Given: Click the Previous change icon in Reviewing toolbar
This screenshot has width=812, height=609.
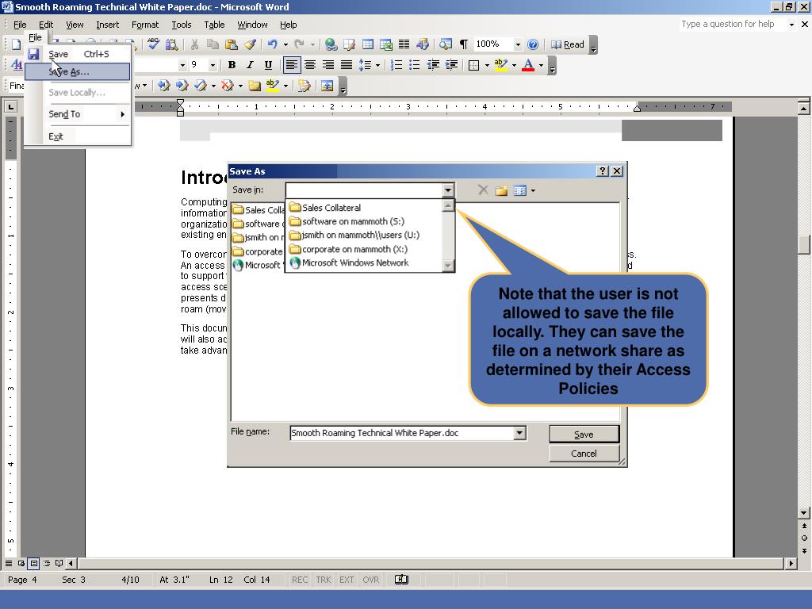Looking at the screenshot, I should pos(164,86).
